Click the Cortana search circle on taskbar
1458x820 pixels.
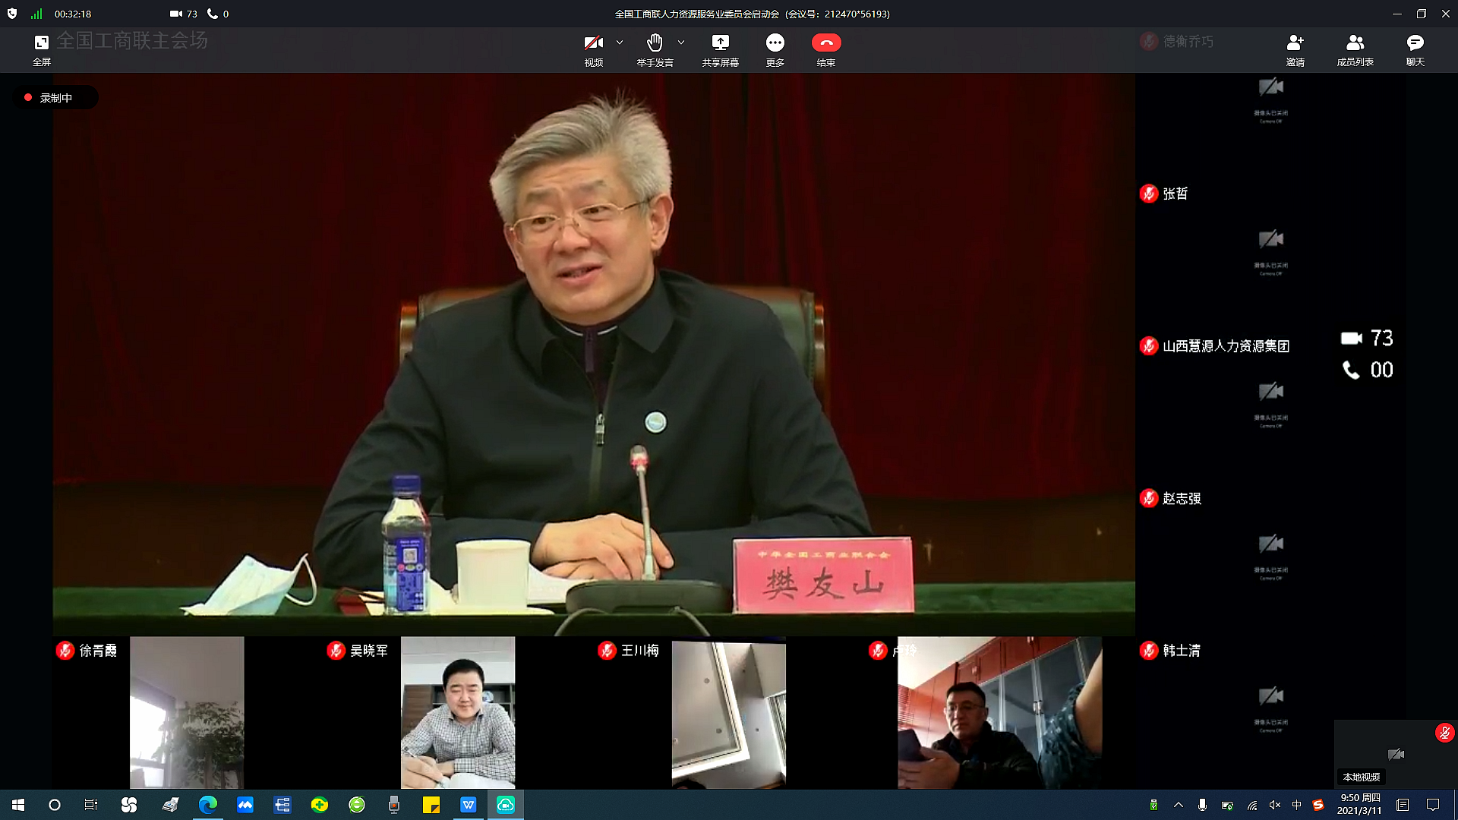point(55,805)
